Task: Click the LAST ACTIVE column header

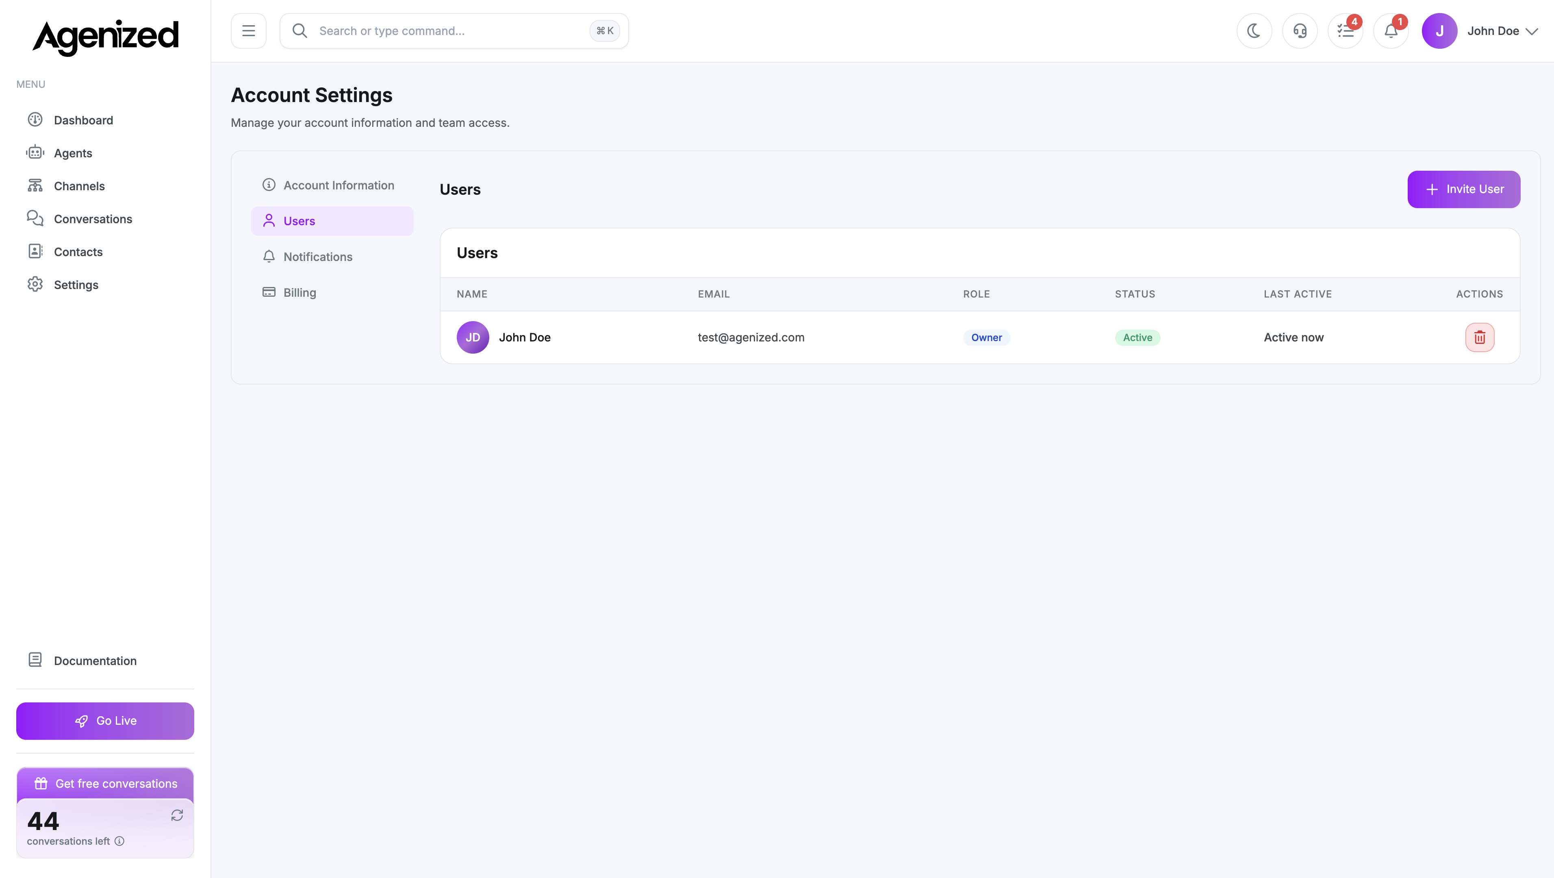Action: (x=1298, y=294)
